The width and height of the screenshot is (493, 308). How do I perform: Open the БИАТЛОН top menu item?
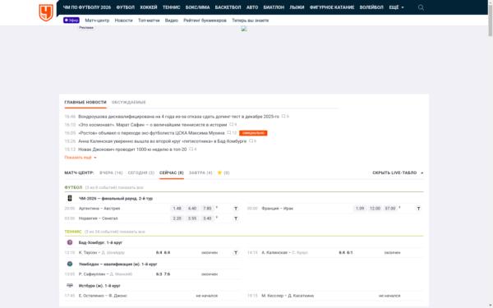point(274,7)
